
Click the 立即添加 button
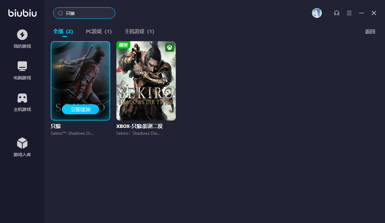click(80, 109)
